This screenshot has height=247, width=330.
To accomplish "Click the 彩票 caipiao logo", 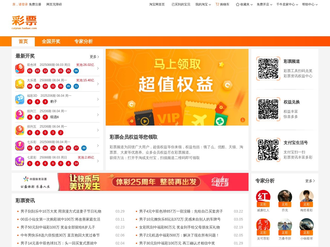I will click(x=24, y=22).
